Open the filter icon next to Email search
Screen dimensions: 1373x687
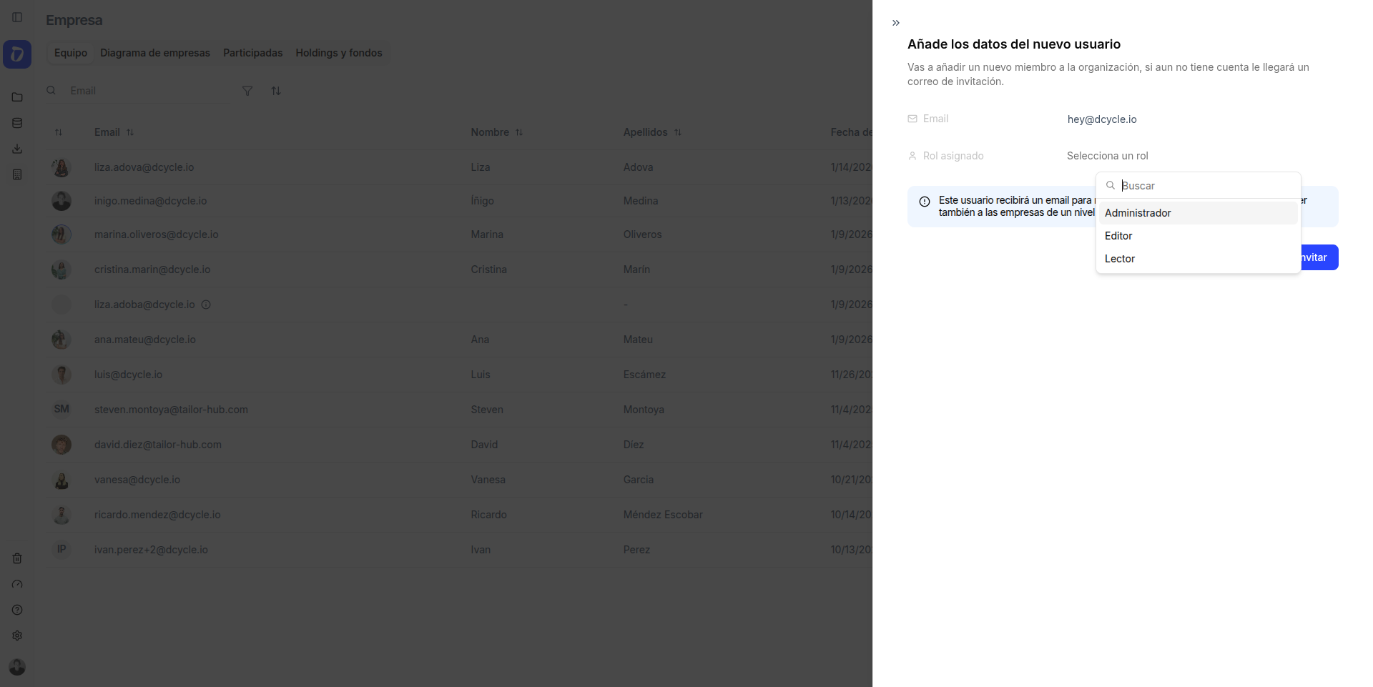point(247,91)
